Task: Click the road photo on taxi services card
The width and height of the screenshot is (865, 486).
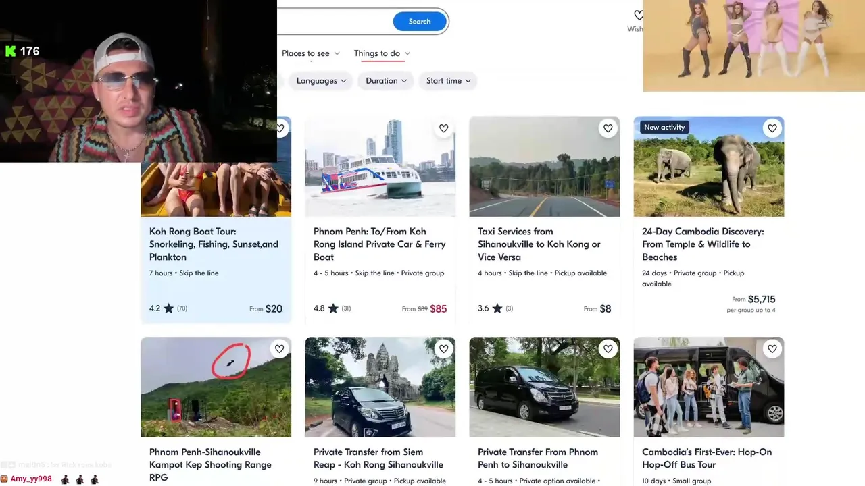Action: pos(544,167)
